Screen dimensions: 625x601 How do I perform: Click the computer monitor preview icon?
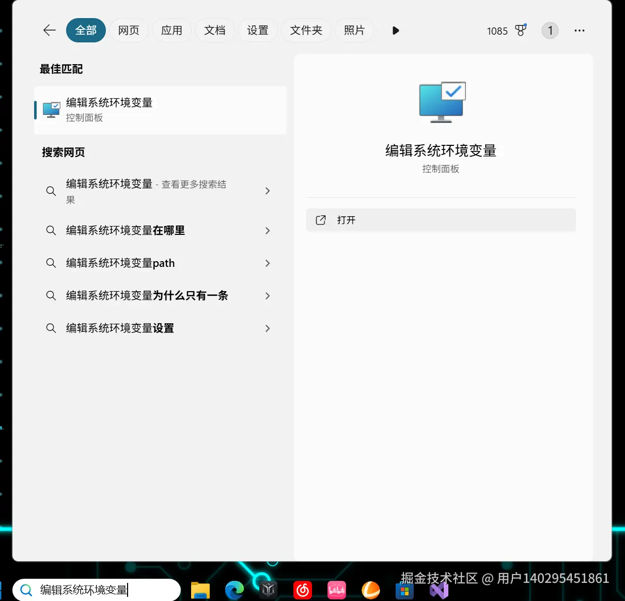(442, 101)
